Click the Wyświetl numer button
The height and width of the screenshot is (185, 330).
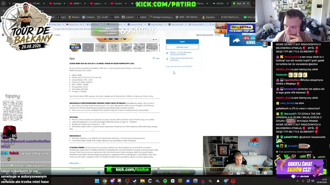click(x=182, y=47)
